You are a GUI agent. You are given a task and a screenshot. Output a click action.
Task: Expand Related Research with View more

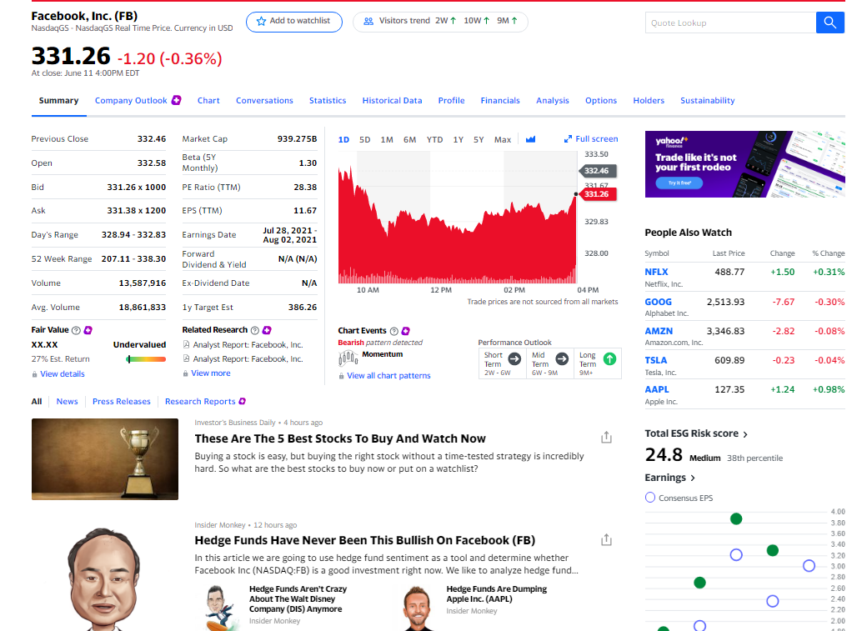209,373
